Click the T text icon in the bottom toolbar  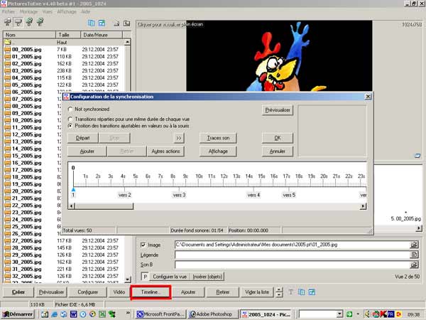point(290,292)
